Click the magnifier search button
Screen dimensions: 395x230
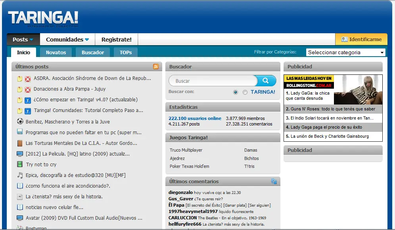[266, 81]
